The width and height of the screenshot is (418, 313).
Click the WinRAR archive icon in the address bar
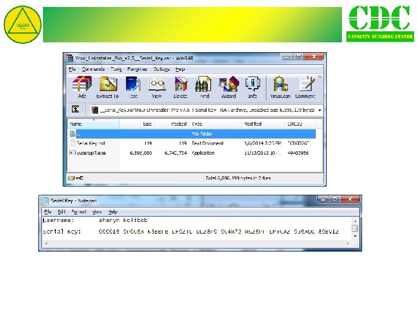95,110
